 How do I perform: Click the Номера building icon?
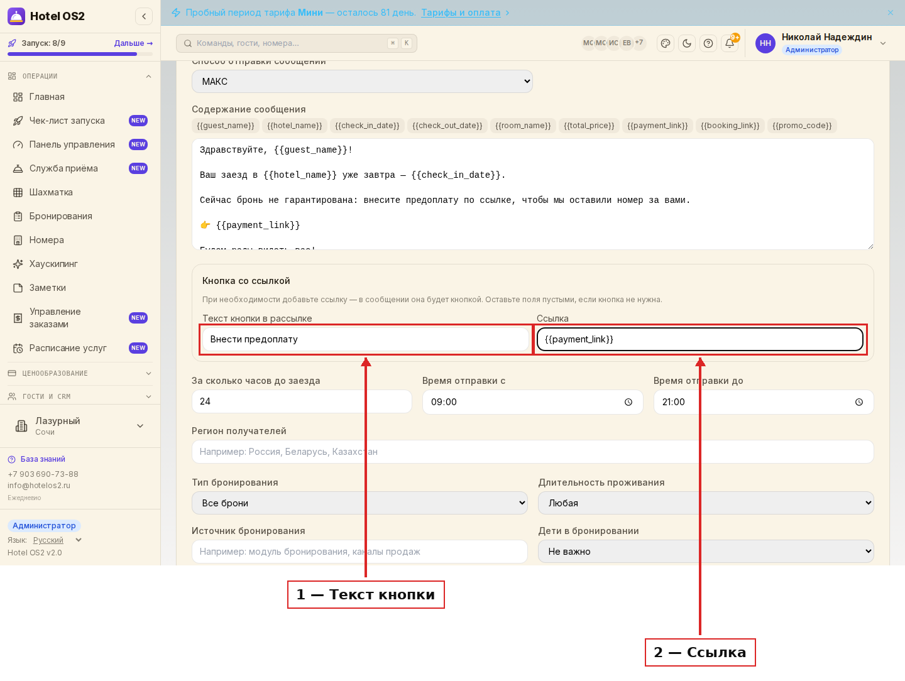18,240
